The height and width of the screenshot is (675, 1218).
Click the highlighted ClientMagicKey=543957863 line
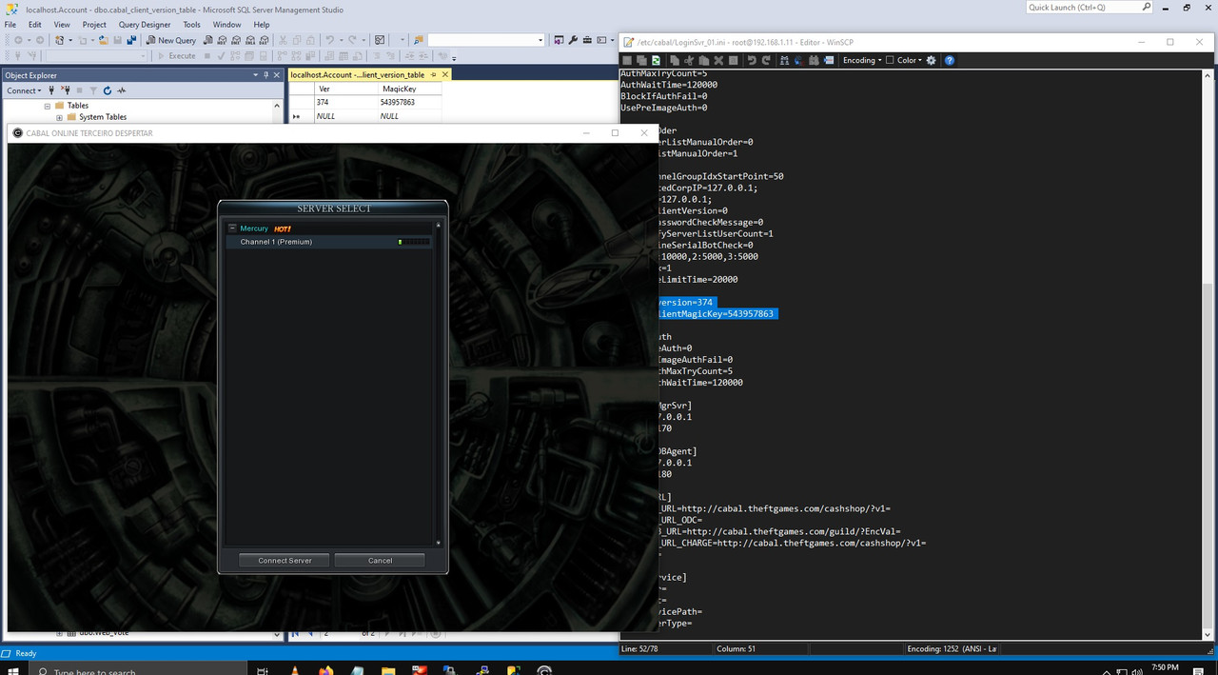tap(717, 313)
